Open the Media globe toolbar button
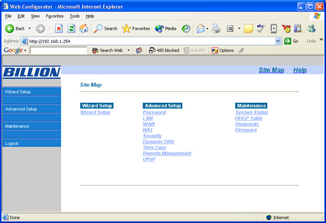 (166, 28)
